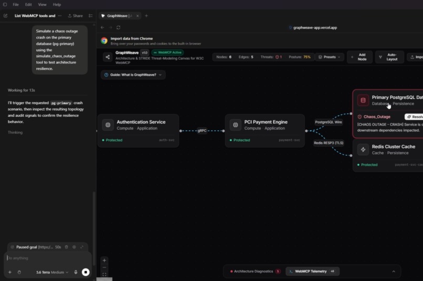
Task: Click the Authentication Service compute icon
Action: coord(108,125)
